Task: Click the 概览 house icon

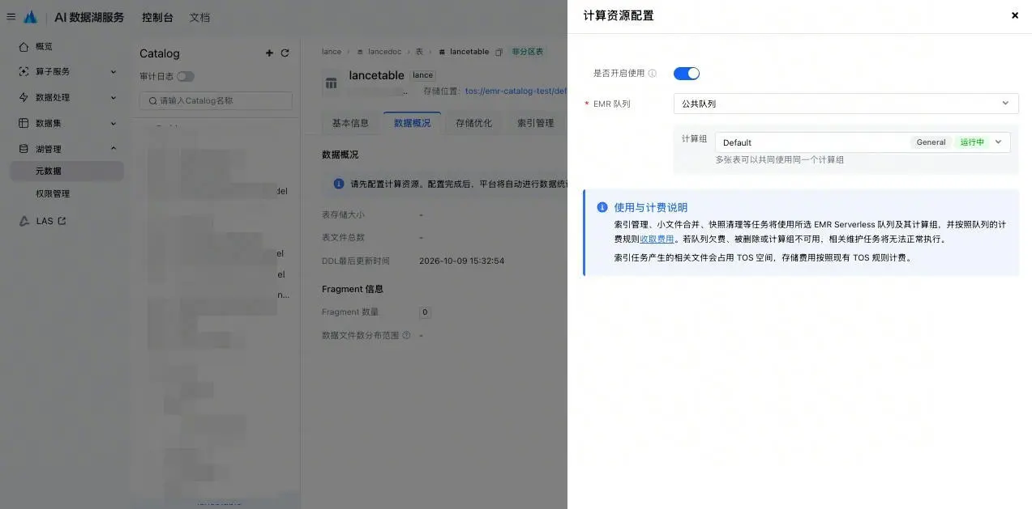Action: click(x=24, y=47)
